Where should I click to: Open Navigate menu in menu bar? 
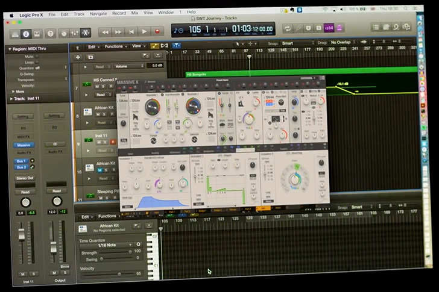click(98, 13)
